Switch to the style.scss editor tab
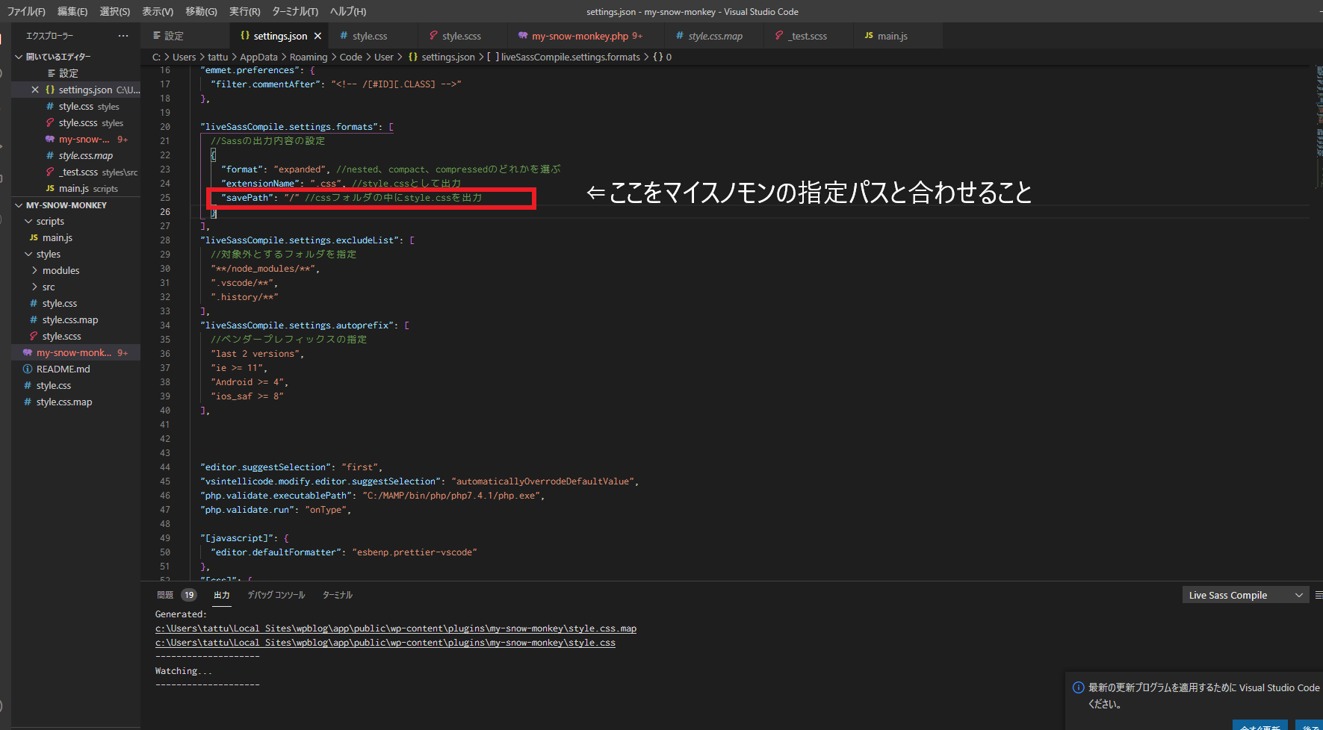1323x730 pixels. tap(461, 36)
